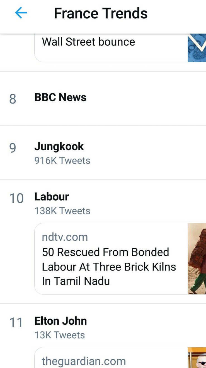The width and height of the screenshot is (206, 368).
Task: Click the 916K Tweets count
Action: (x=62, y=161)
